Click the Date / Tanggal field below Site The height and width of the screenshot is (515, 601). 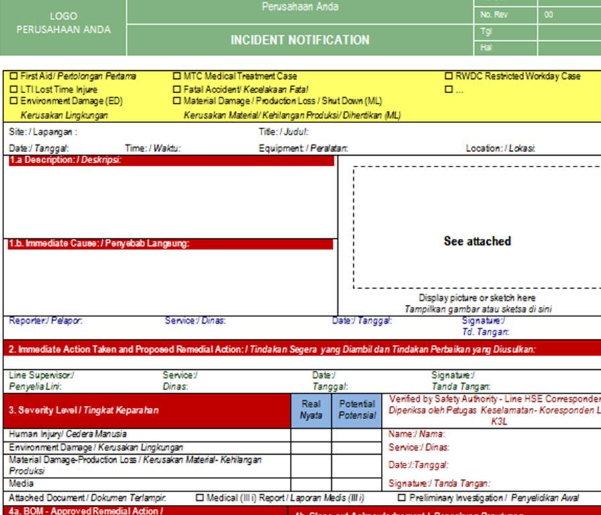(x=39, y=148)
